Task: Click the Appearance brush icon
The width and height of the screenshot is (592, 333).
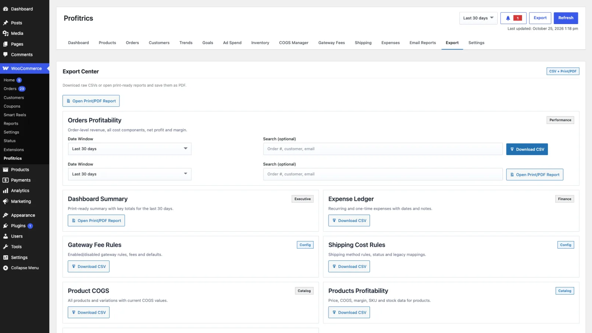Action: (x=6, y=215)
